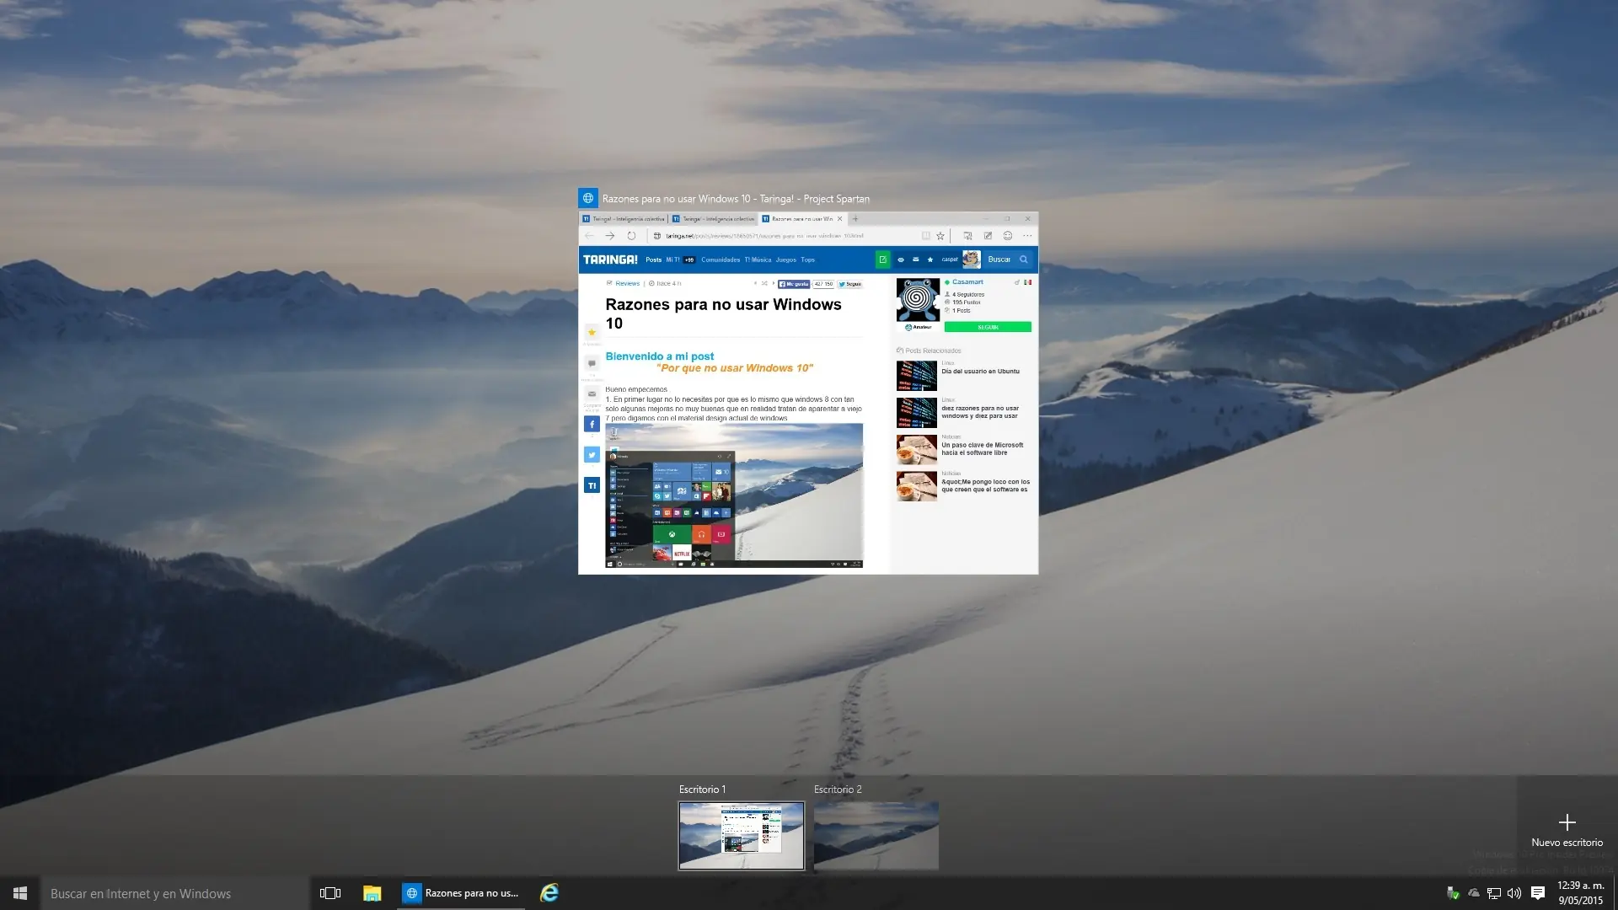Image resolution: width=1618 pixels, height=910 pixels.
Task: Open the smiley feedback icon in the toolbar
Action: 1009,236
